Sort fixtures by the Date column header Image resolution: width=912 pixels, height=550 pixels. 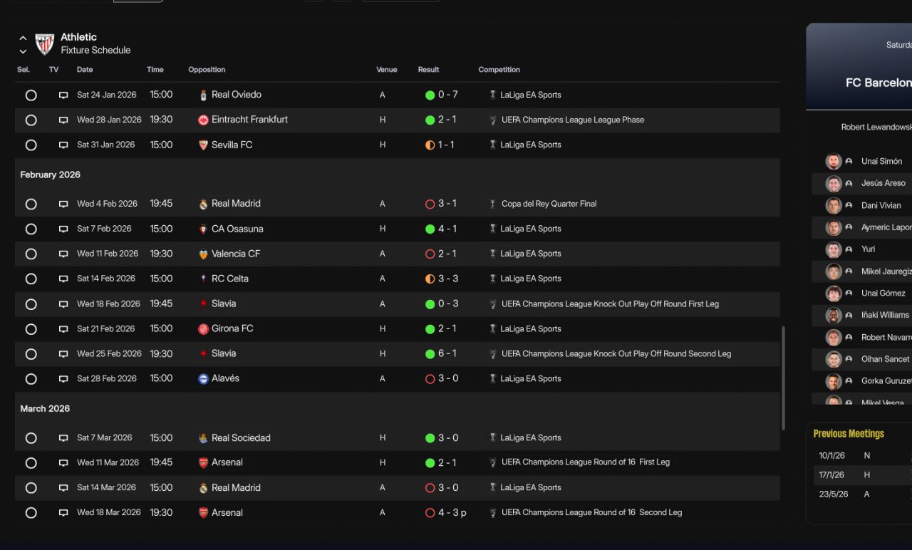pos(85,70)
